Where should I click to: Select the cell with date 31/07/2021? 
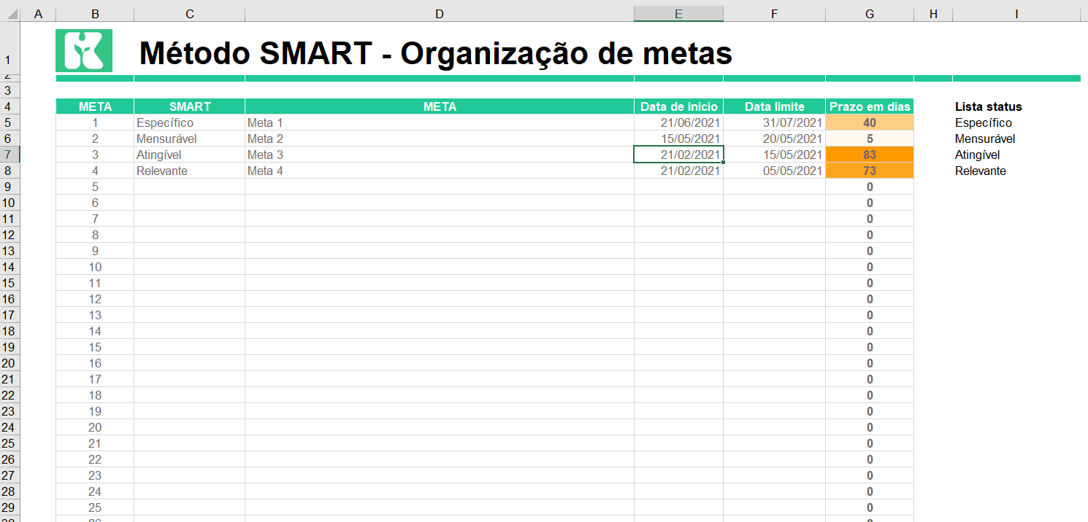[x=775, y=122]
